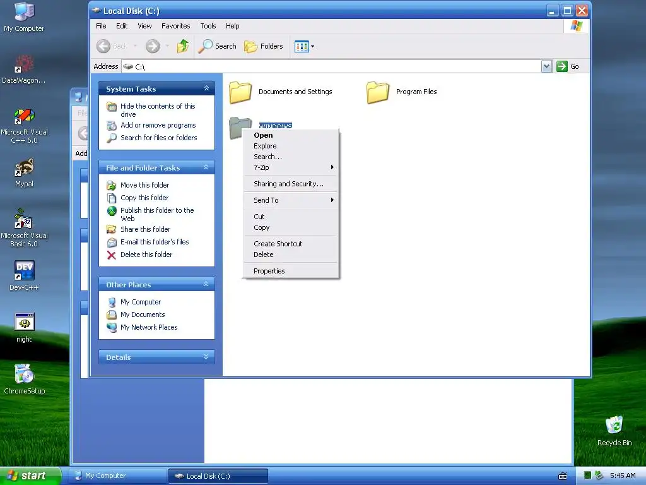Choose Delete in context menu
This screenshot has width=646, height=485.
290,254
